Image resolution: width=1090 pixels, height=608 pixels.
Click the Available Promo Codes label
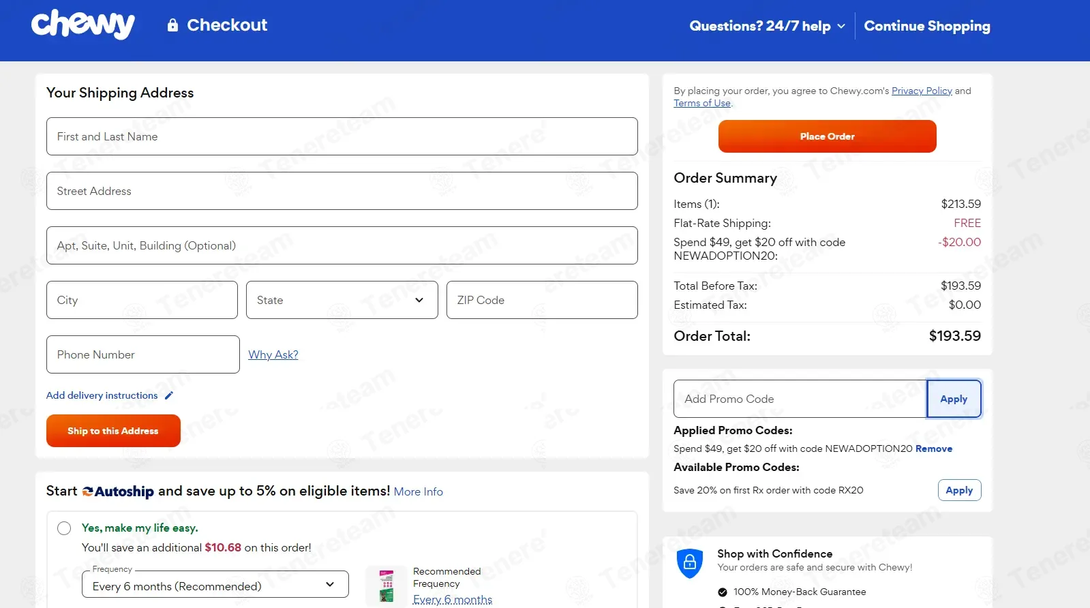point(736,467)
